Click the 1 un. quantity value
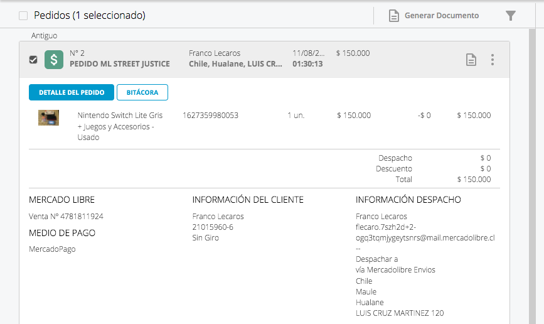 click(x=296, y=116)
